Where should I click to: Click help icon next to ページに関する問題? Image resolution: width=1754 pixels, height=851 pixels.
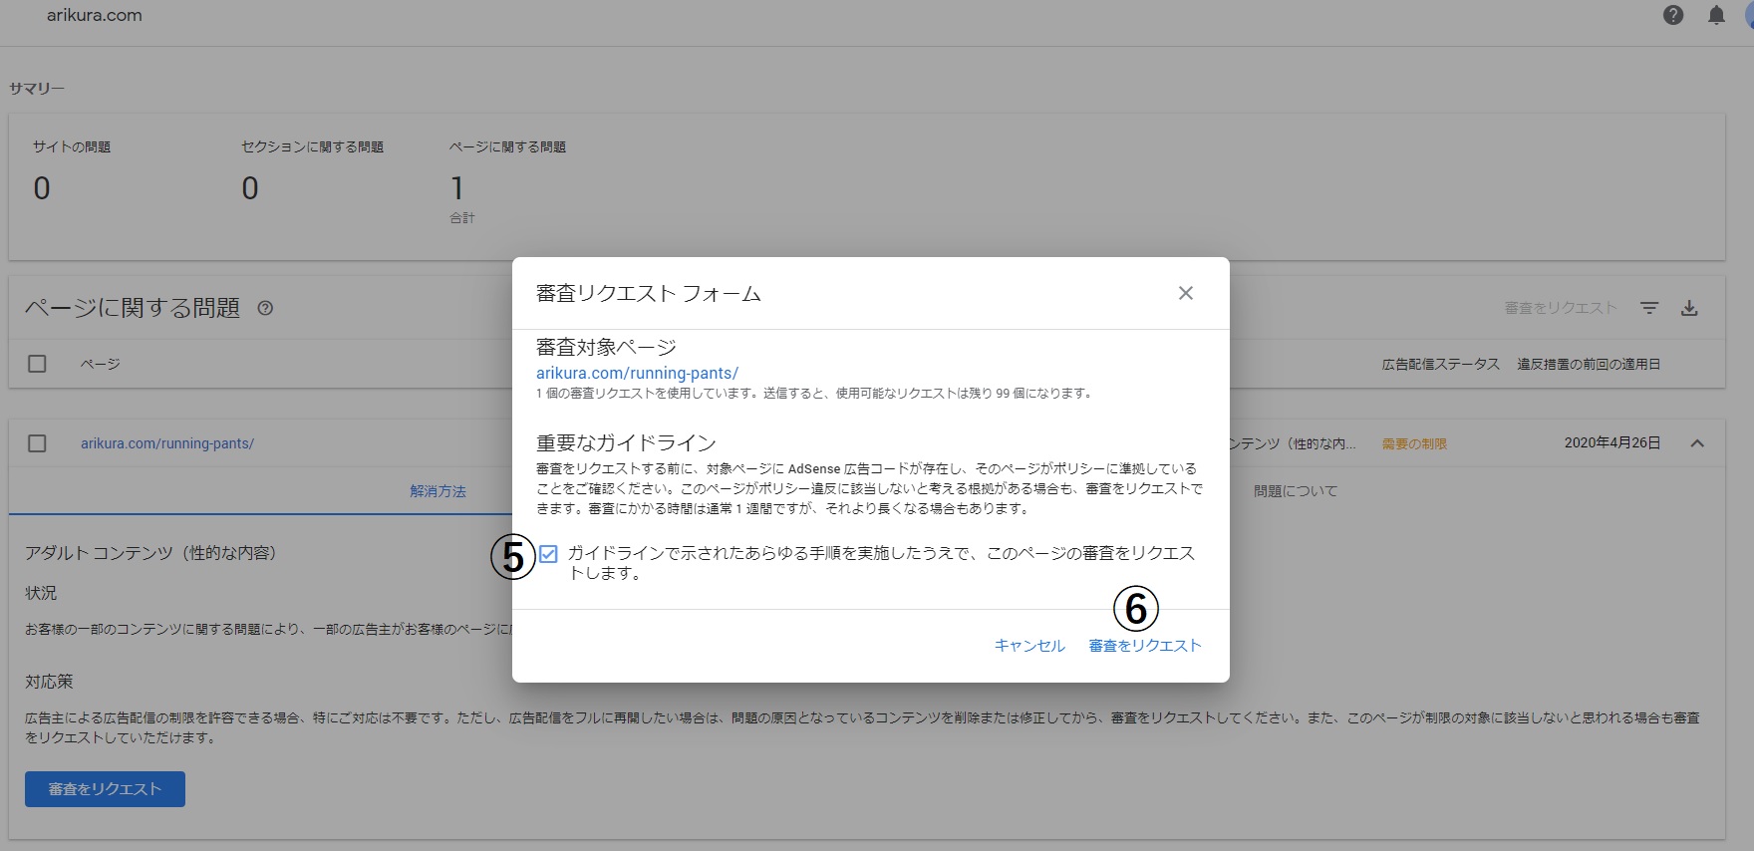[x=265, y=308]
